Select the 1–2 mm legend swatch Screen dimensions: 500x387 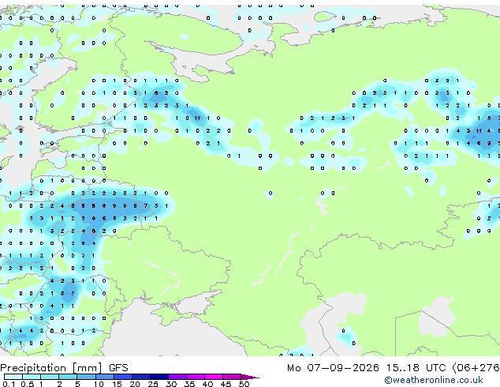click(x=50, y=377)
